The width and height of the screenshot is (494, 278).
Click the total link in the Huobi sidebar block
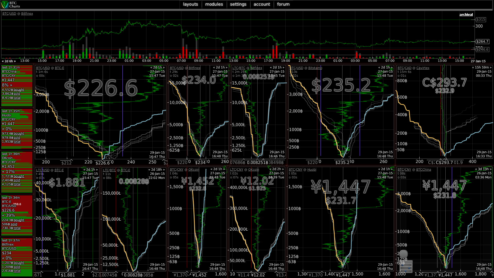click(x=17, y=142)
